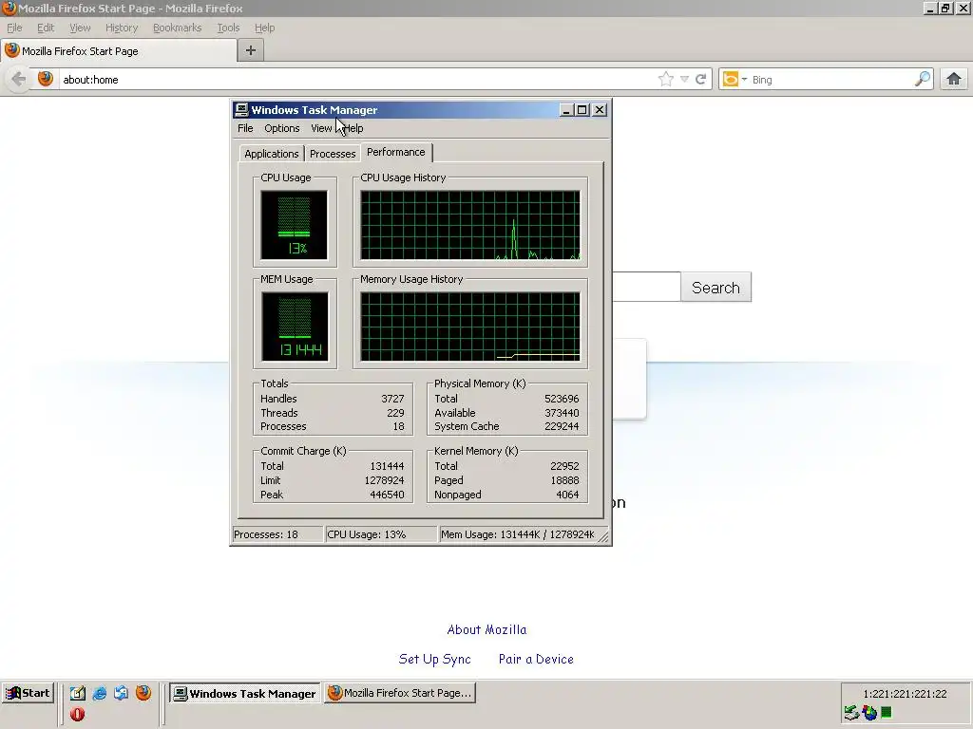Open the Firefox Help menu
Viewport: 973px width, 729px height.
coord(264,28)
